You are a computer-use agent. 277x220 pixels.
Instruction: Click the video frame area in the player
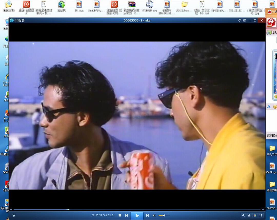(x=137, y=116)
